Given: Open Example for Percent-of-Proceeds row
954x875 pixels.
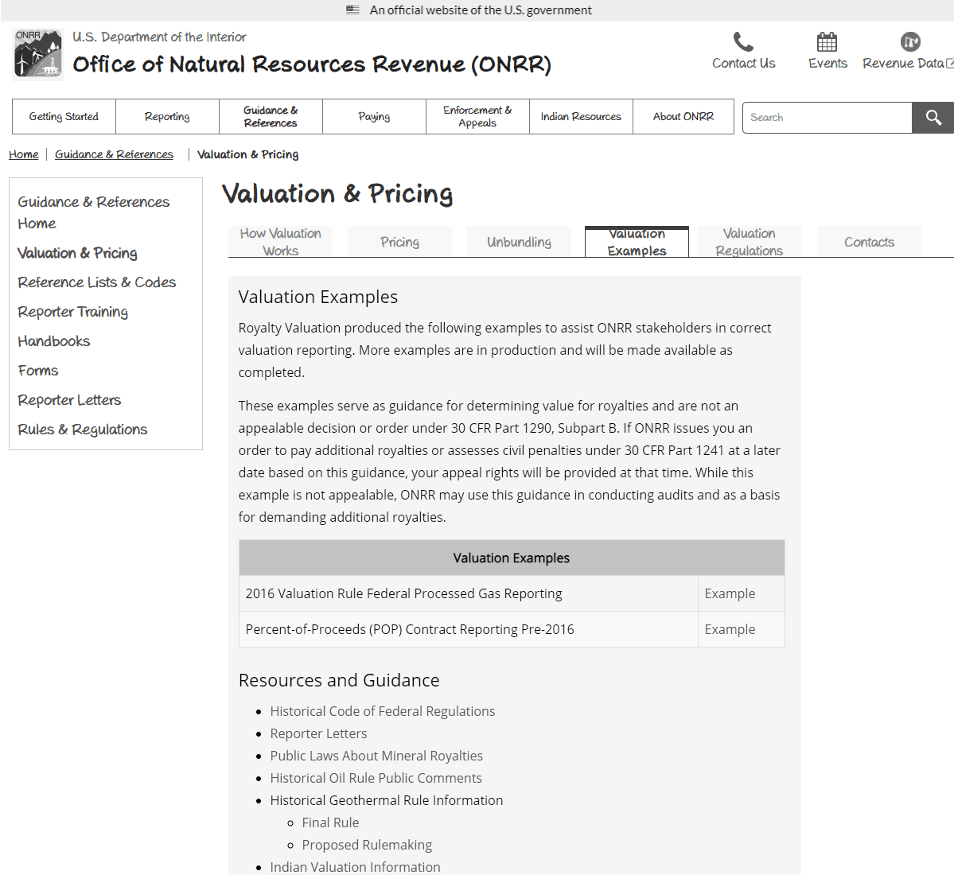Looking at the screenshot, I should tap(730, 629).
